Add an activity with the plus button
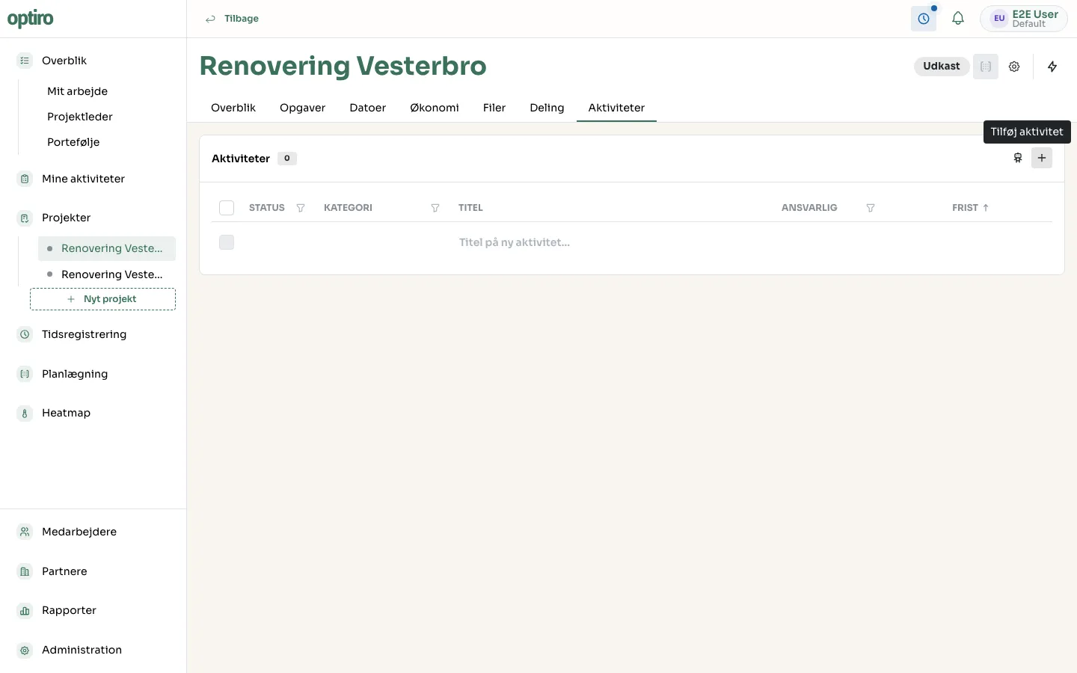Screen dimensions: 1077x673 pyautogui.click(x=1042, y=158)
